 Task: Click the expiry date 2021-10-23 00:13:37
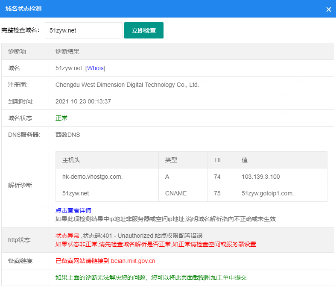click(x=83, y=101)
